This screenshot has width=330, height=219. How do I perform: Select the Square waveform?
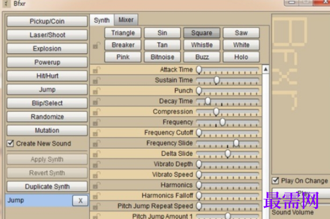click(x=202, y=33)
